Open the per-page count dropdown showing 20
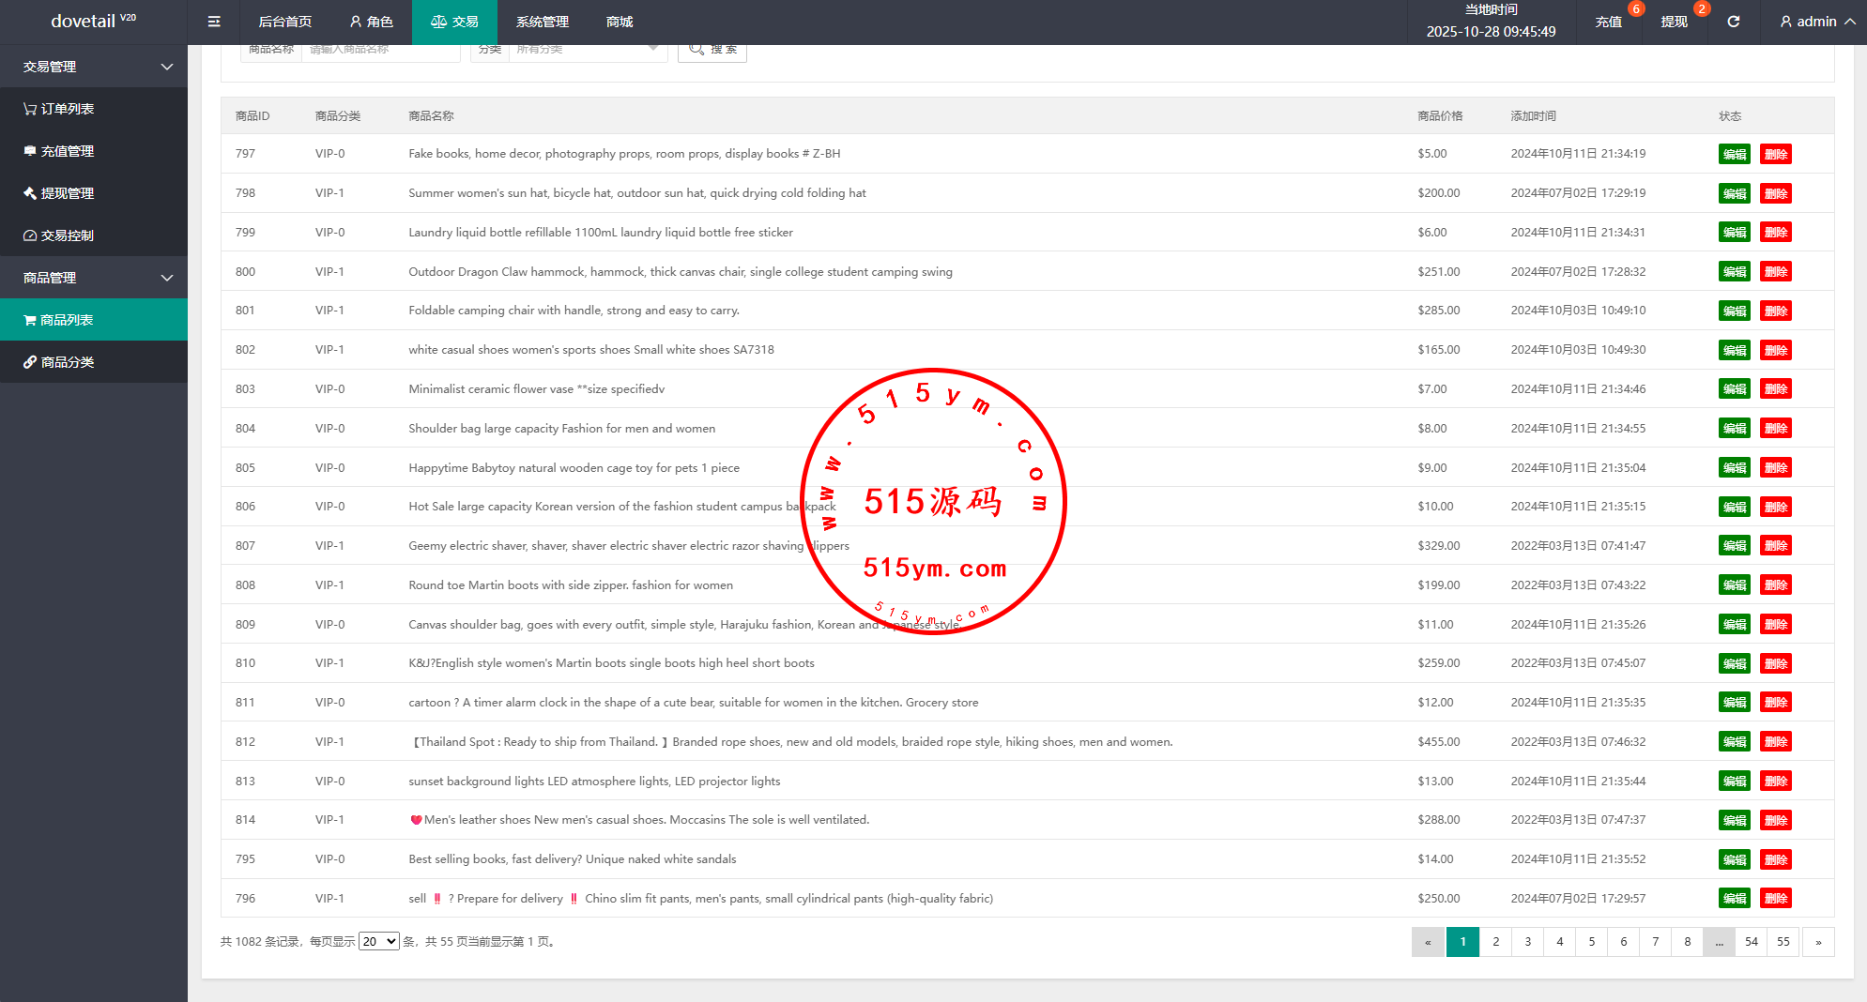Viewport: 1867px width, 1002px height. (x=379, y=941)
